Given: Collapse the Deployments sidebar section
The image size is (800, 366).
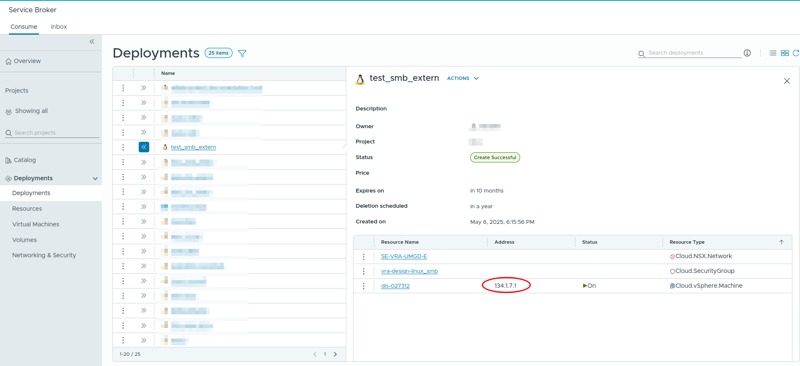Looking at the screenshot, I should pyautogui.click(x=95, y=179).
